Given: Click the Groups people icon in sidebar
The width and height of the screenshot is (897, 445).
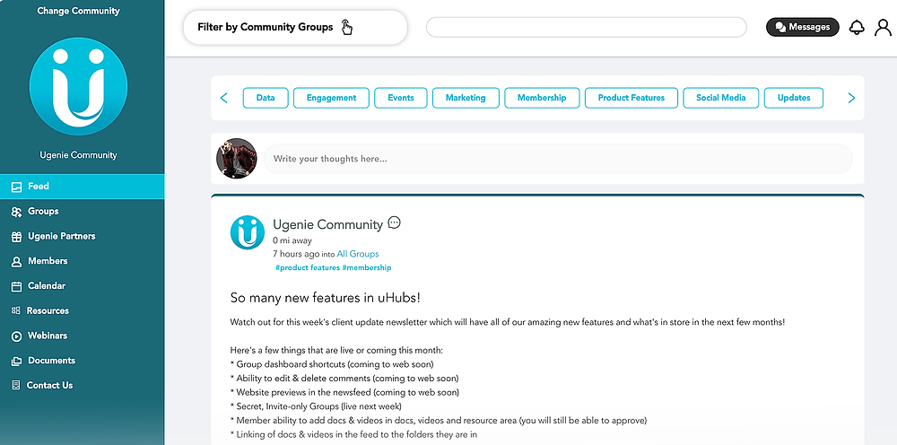Looking at the screenshot, I should [16, 212].
